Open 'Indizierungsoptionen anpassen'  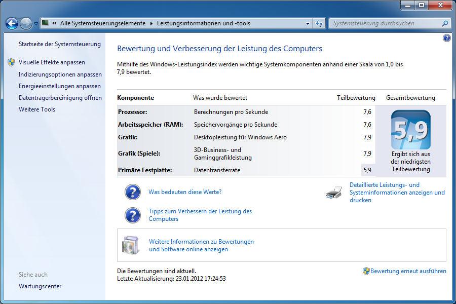[60, 74]
